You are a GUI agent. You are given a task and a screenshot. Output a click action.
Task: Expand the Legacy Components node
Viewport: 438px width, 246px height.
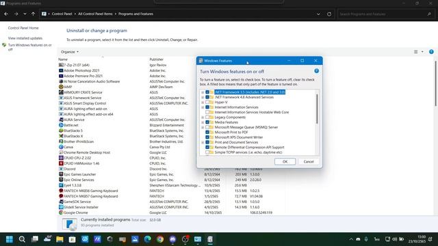(x=203, y=118)
